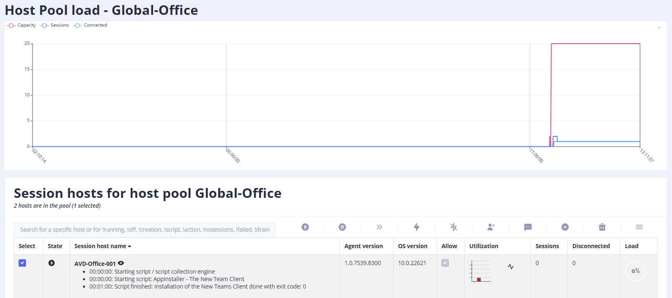Uncheck the AVD-Office-001 select checkbox
Viewport: 672px width, 298px height.
click(x=22, y=263)
